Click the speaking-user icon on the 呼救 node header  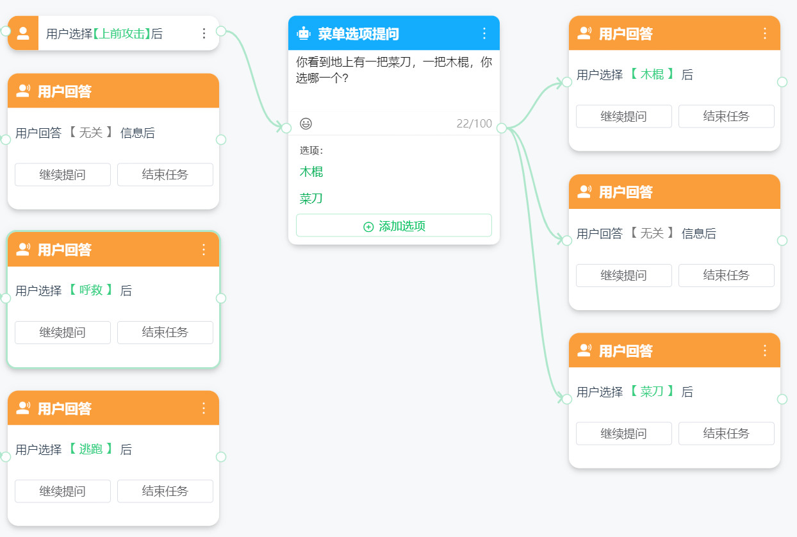pos(23,249)
